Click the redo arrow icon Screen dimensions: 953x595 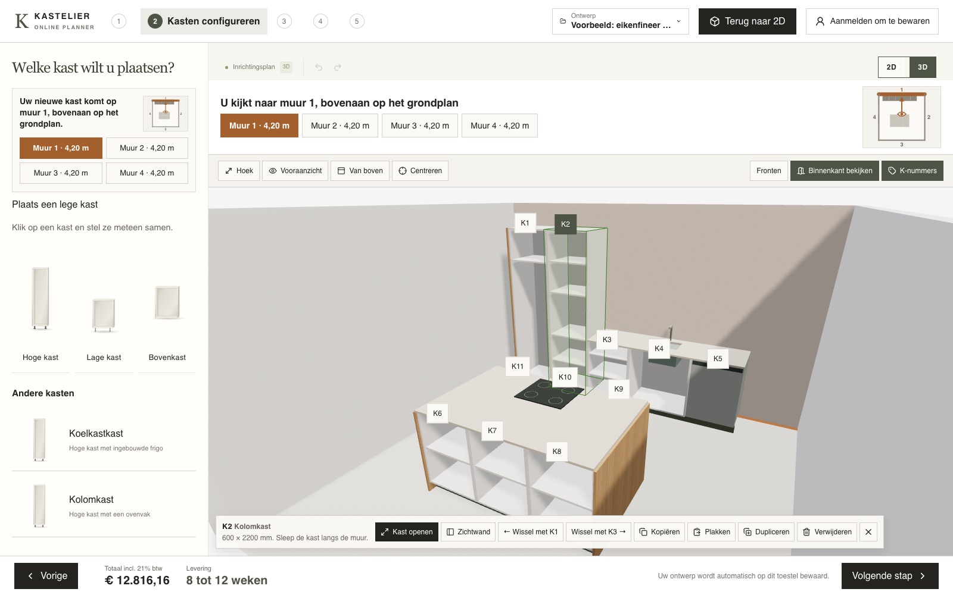(338, 67)
